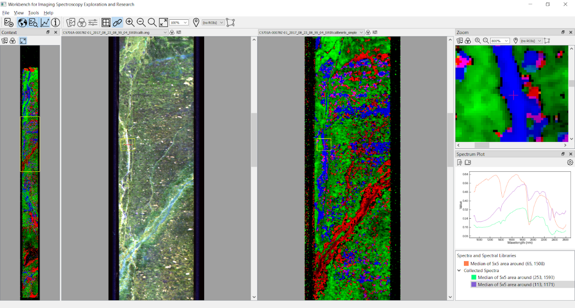Click zoom out magnifier on main toolbar
The image size is (575, 308).
(x=141, y=23)
